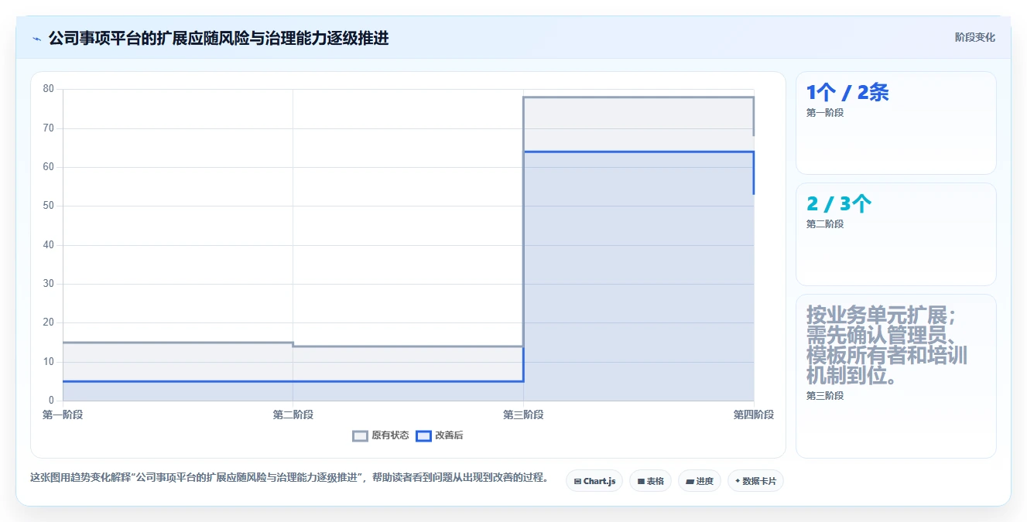Click the 第三阶段 x-axis label
Viewport: 1027px width, 522px height.
coord(523,415)
